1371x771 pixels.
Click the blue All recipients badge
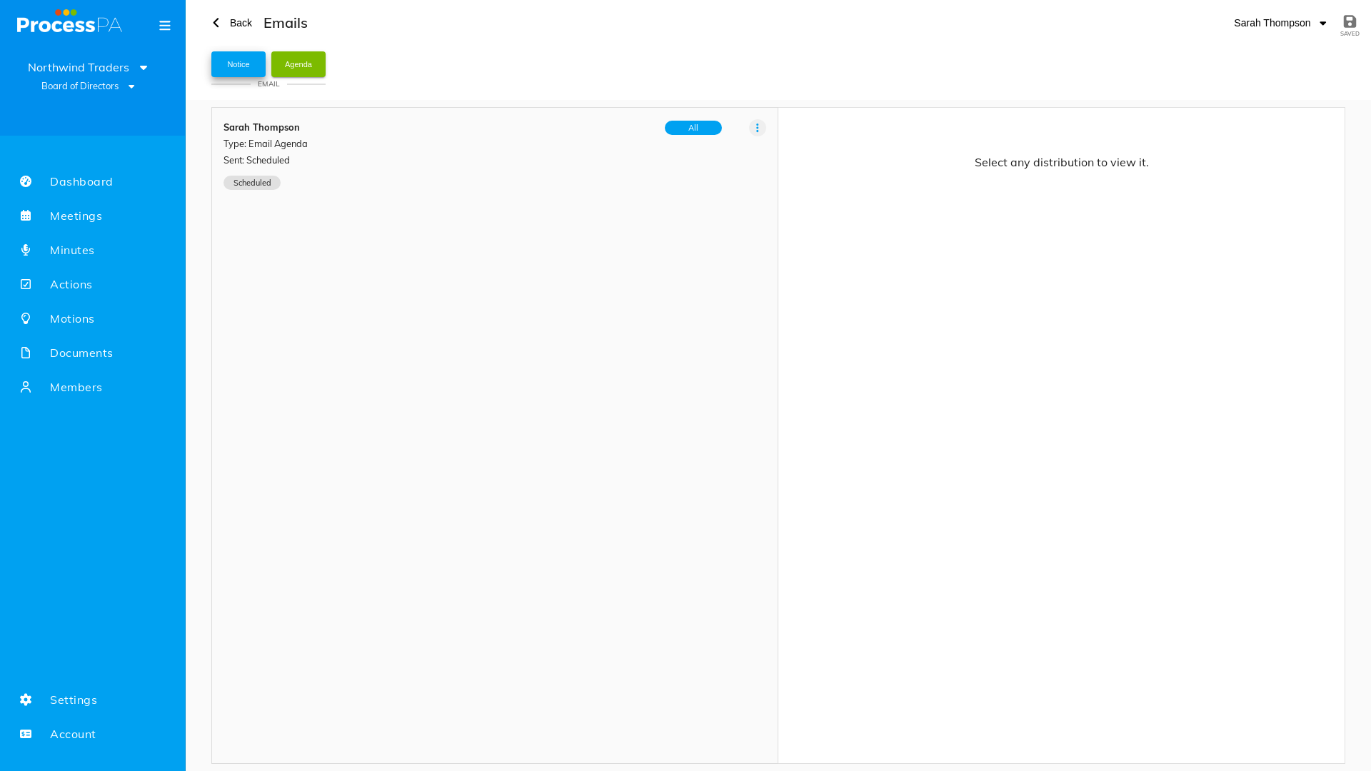pos(693,128)
